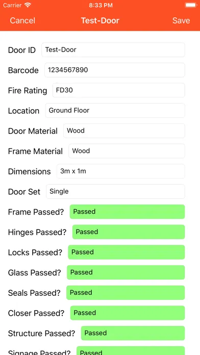Change the Door Set Single value
Viewport: 200px width, 355px height.
pyautogui.click(x=115, y=192)
